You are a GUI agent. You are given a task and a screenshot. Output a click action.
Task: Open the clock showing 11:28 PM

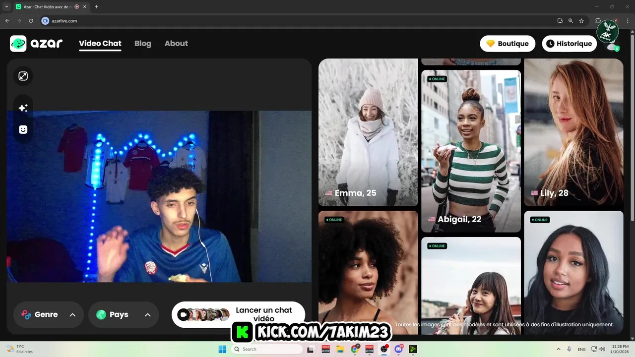[x=620, y=349]
